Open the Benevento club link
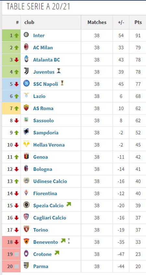This screenshot has height=275, width=146. point(45,242)
